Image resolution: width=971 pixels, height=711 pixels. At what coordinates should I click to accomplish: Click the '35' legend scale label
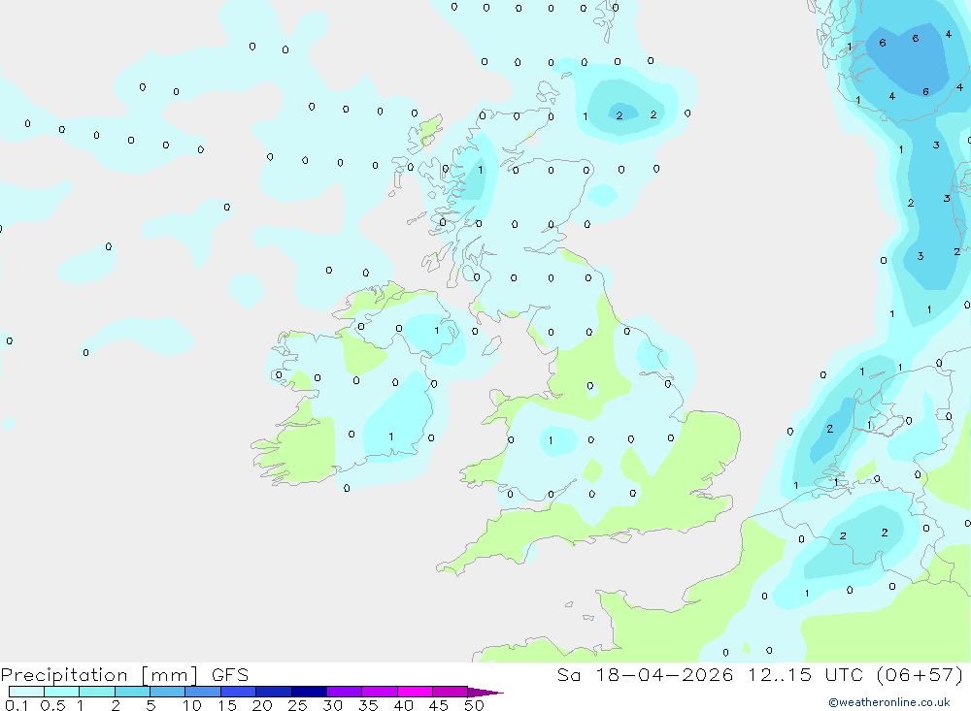coord(368,705)
